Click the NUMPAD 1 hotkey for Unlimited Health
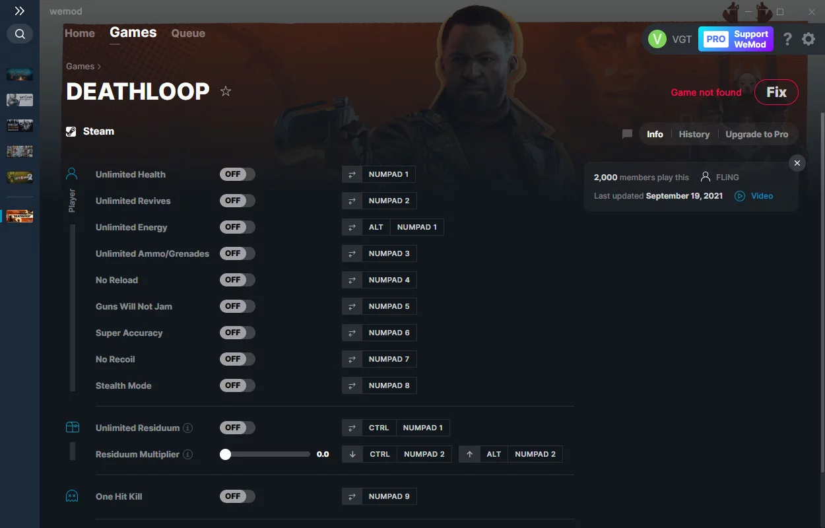 pos(389,174)
